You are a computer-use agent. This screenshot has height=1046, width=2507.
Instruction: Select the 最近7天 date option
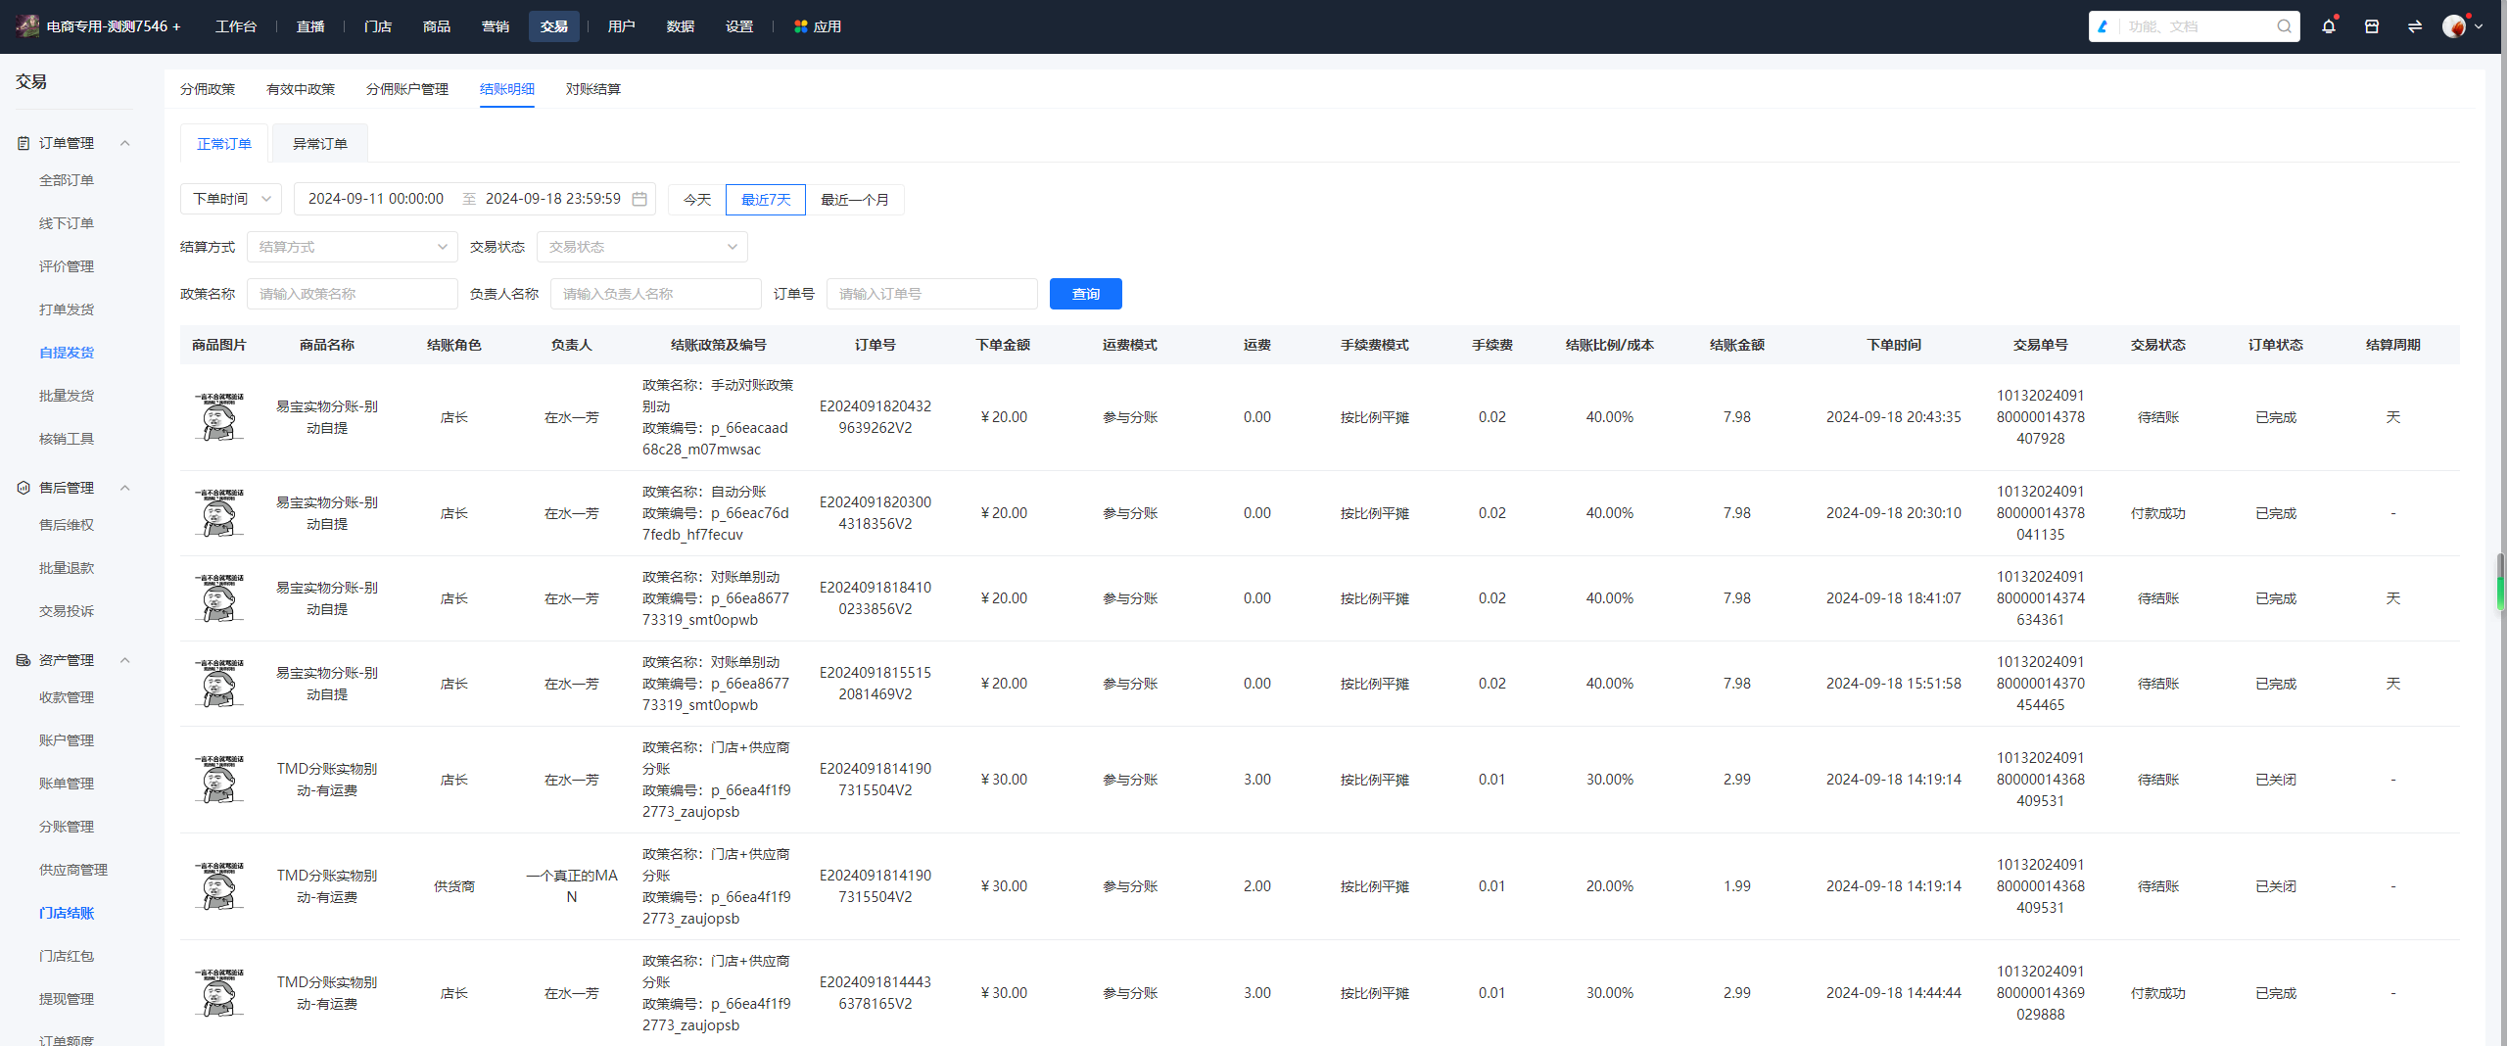[x=766, y=200]
